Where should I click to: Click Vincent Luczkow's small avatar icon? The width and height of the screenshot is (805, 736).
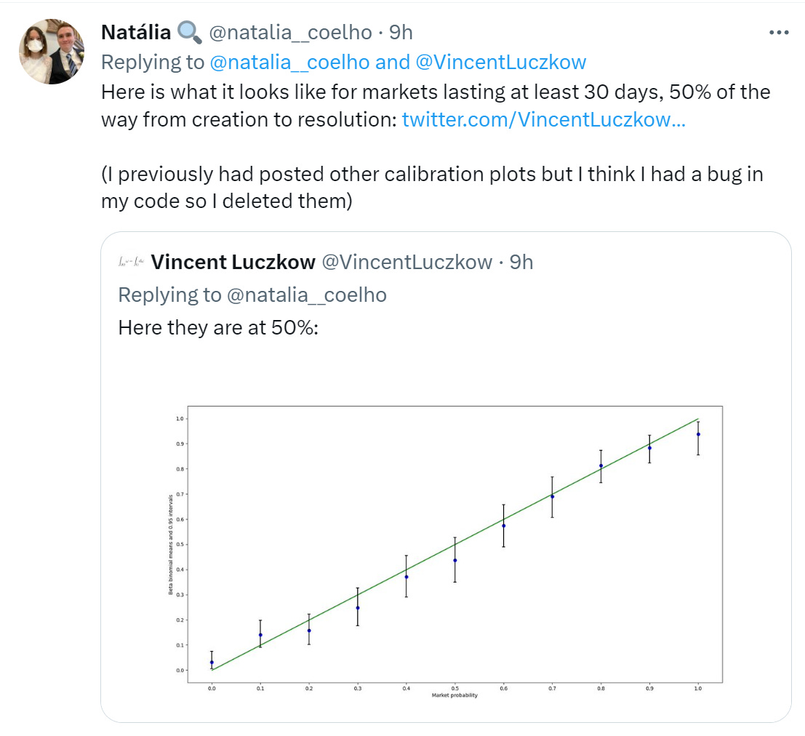pyautogui.click(x=132, y=262)
